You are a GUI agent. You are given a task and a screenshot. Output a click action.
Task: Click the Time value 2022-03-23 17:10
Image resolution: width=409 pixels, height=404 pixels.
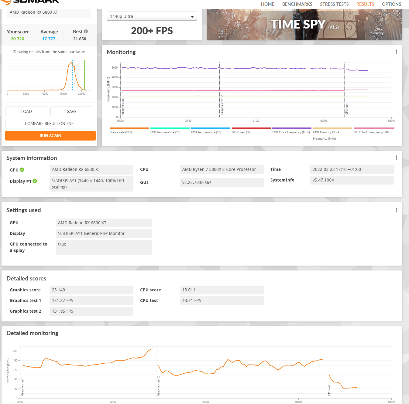(x=352, y=169)
